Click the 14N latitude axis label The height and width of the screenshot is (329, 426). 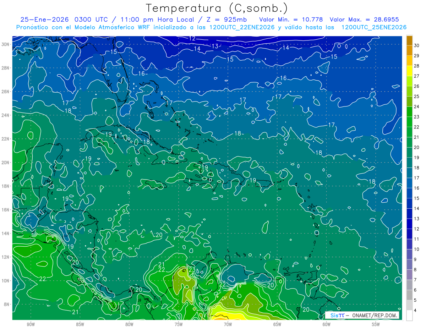click(6, 234)
